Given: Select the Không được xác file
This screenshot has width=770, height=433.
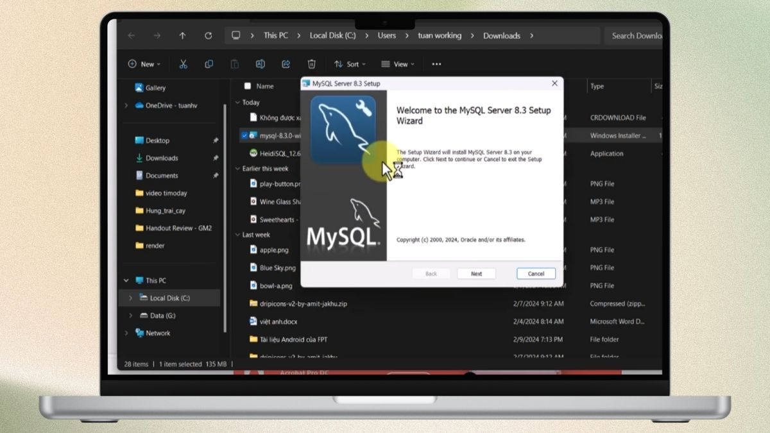Looking at the screenshot, I should tap(275, 118).
